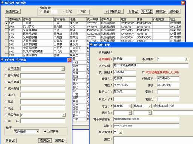Viewport: 193px width, 144px height.
Task: Open the 地址 2 county dropdown
Action: tap(130, 113)
